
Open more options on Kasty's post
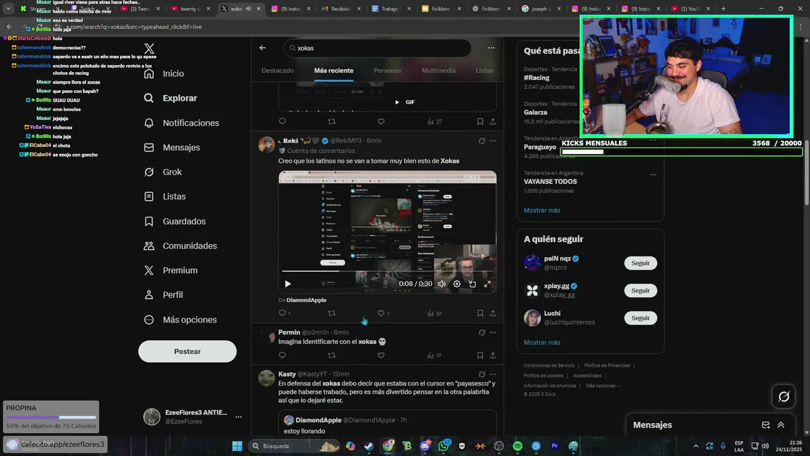tap(493, 374)
